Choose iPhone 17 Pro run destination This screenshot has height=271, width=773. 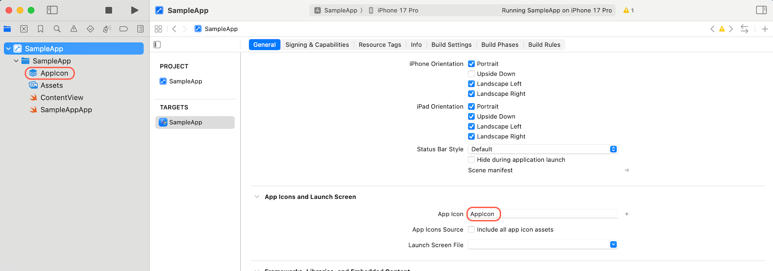pyautogui.click(x=393, y=10)
